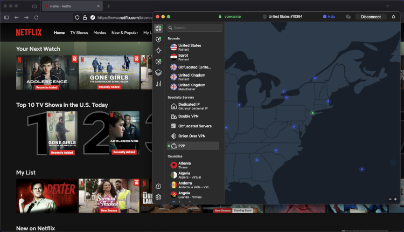
Task: Click the Obfuscated Servers icon
Action: [173, 126]
